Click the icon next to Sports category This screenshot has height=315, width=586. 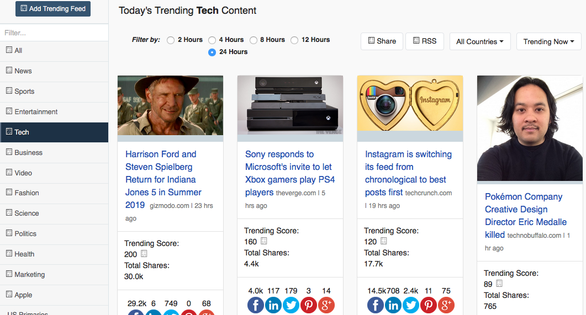pos(9,90)
